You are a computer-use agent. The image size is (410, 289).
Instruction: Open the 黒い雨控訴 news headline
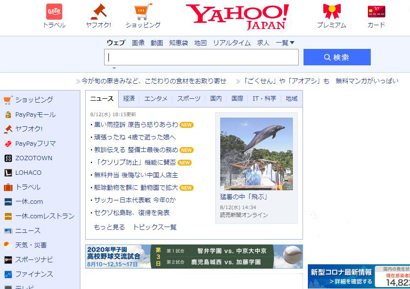point(136,125)
